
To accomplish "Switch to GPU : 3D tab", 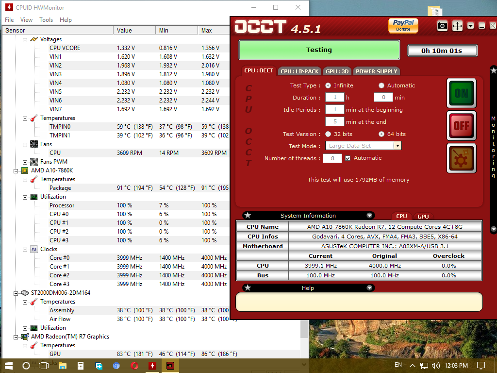I will click(337, 71).
